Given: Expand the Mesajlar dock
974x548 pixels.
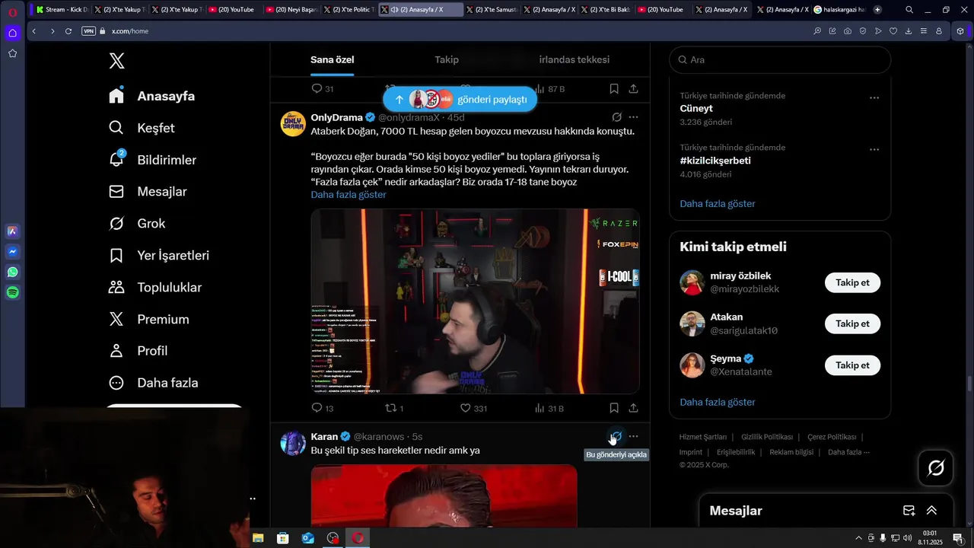Looking at the screenshot, I should click(931, 511).
